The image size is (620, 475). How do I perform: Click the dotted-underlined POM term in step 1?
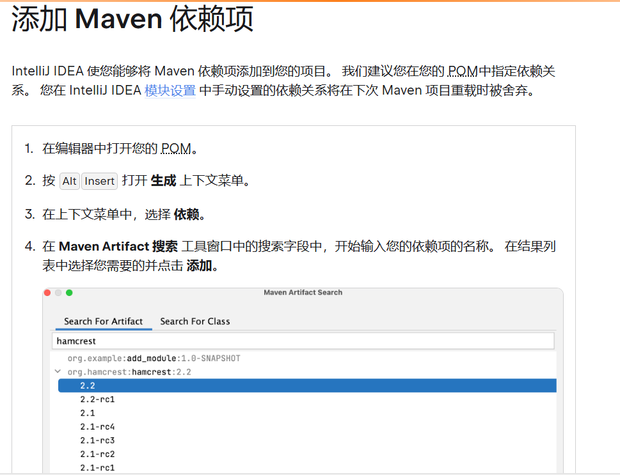(176, 149)
